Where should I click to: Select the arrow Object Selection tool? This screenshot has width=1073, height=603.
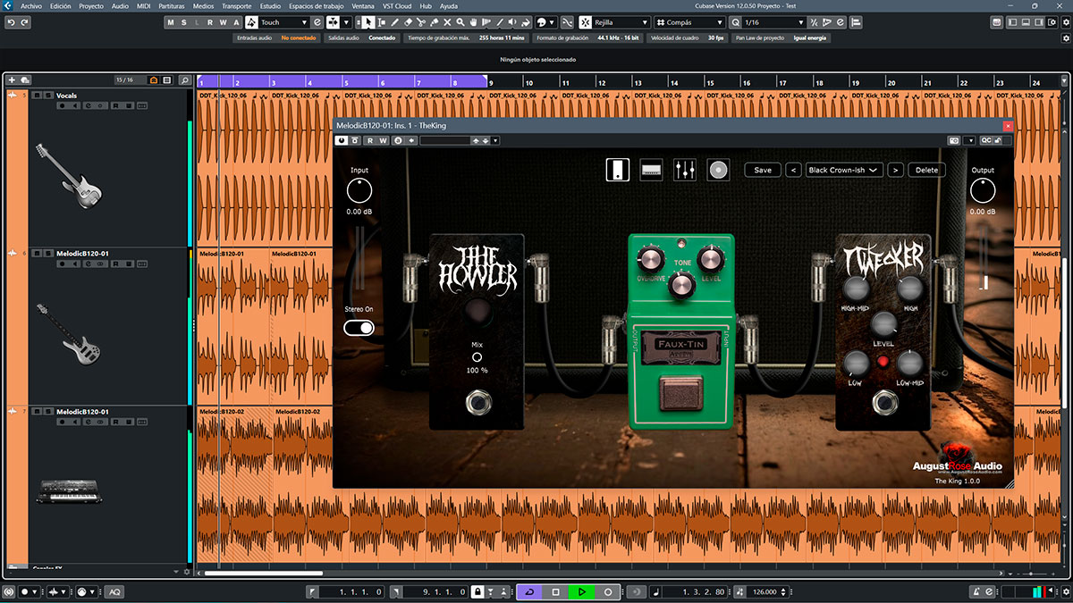[x=368, y=22]
